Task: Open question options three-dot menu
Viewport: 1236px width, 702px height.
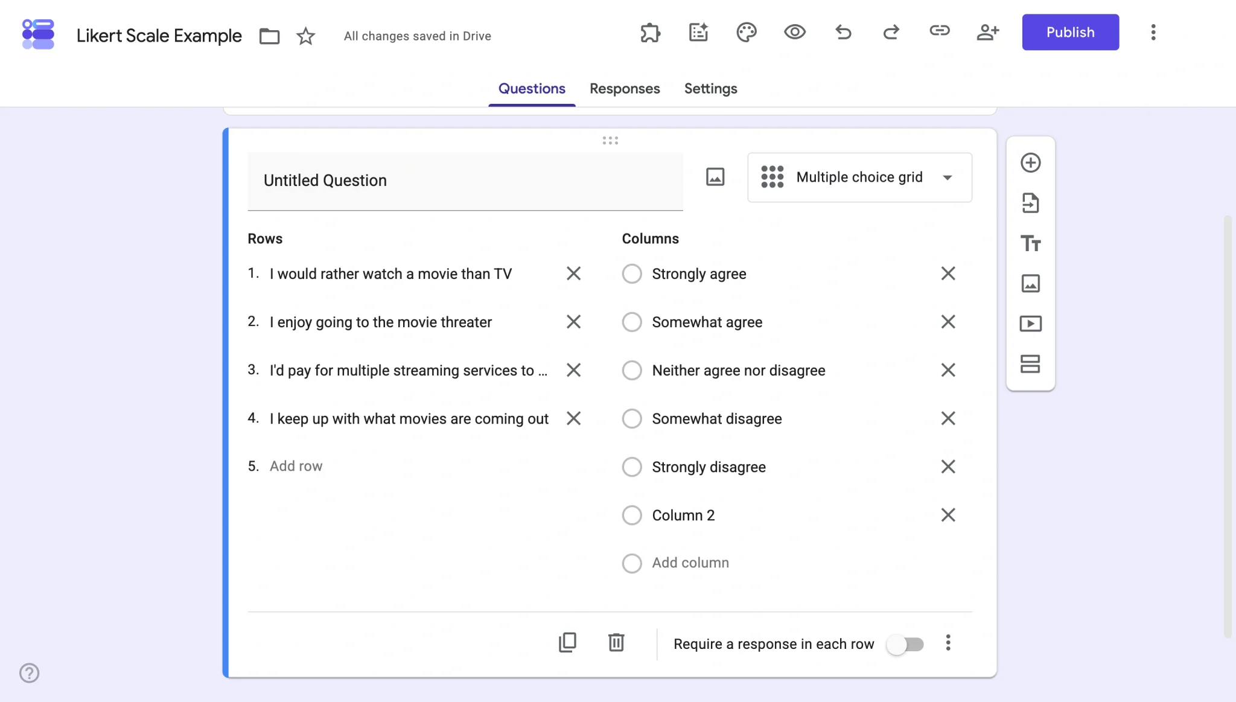Action: [948, 643]
